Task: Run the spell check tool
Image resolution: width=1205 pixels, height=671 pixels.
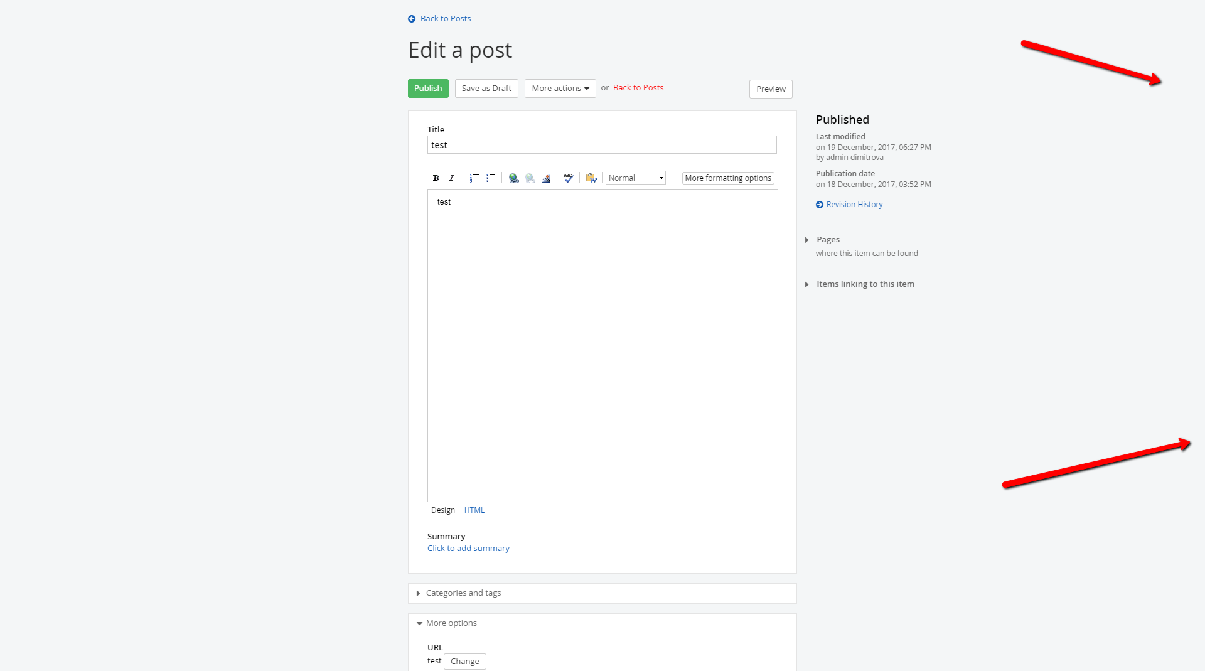Action: point(569,178)
